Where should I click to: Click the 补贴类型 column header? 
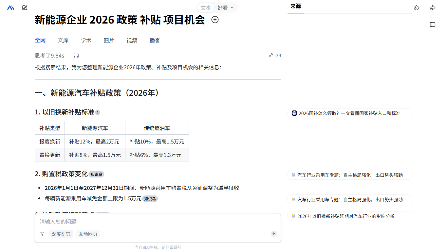50,128
